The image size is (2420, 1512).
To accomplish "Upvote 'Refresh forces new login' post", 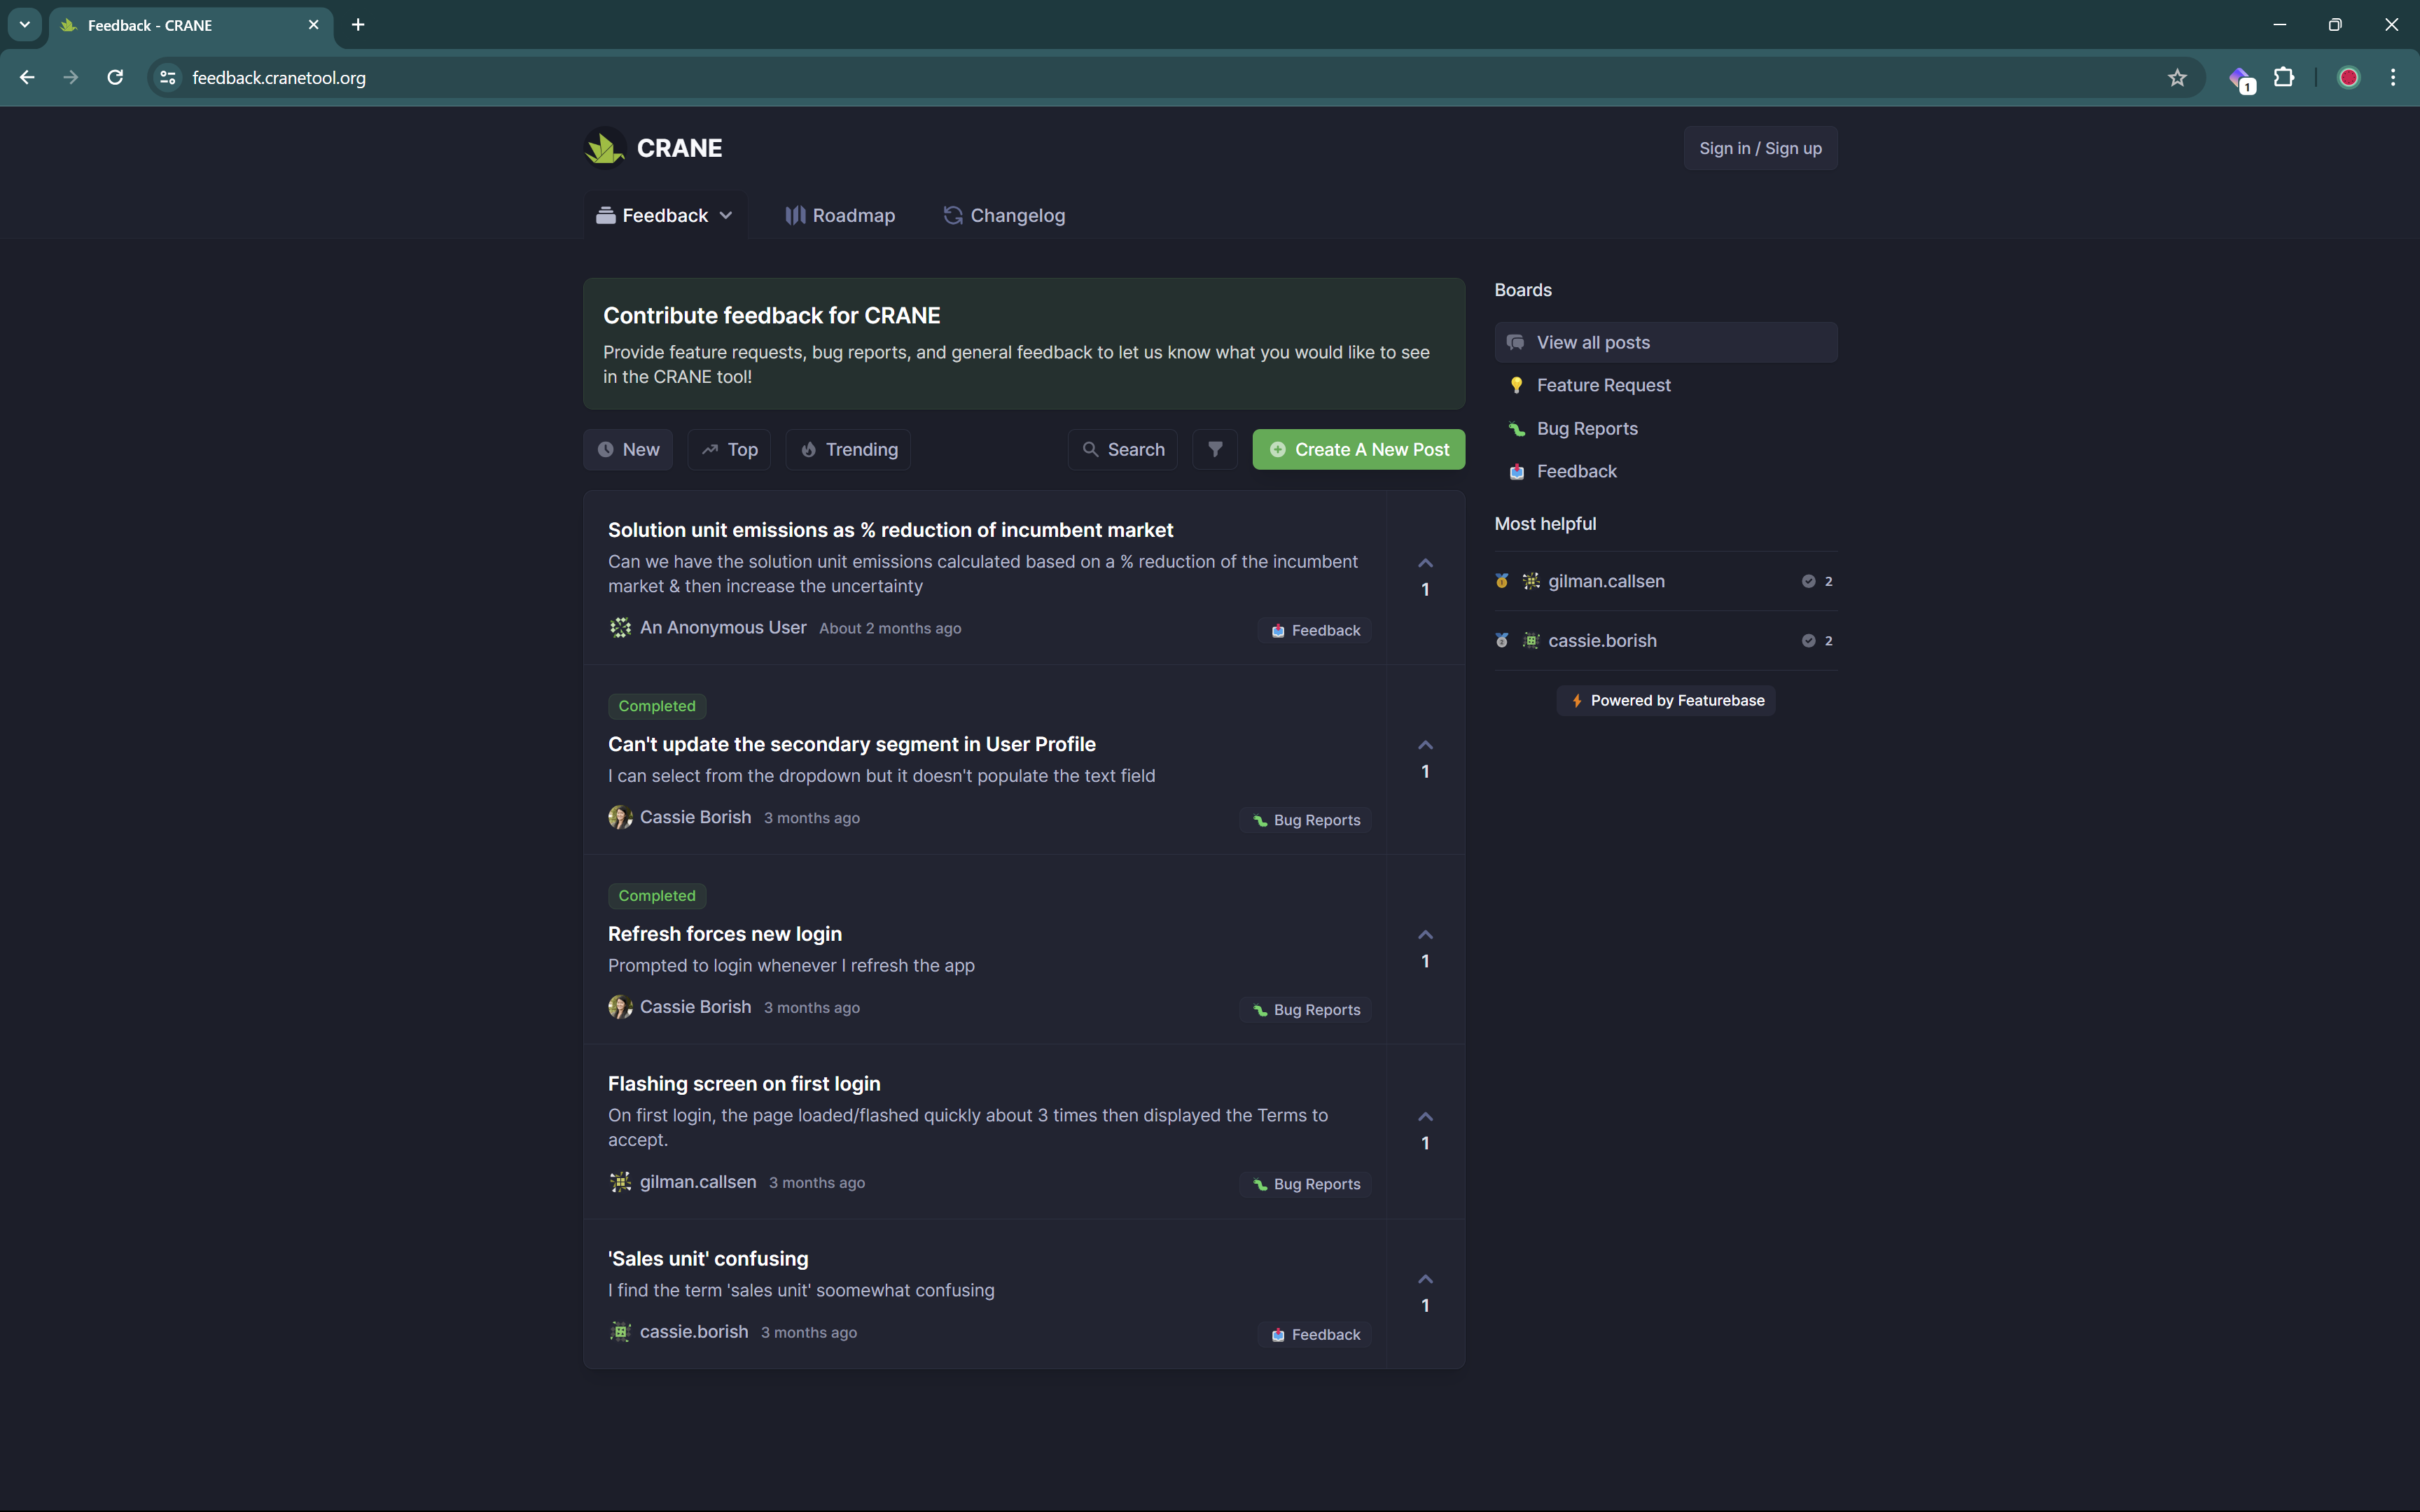I will (1425, 935).
